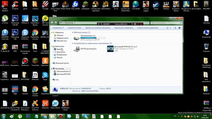
Task: Select the Movavi Video Converter 15 icon
Action: (15, 105)
